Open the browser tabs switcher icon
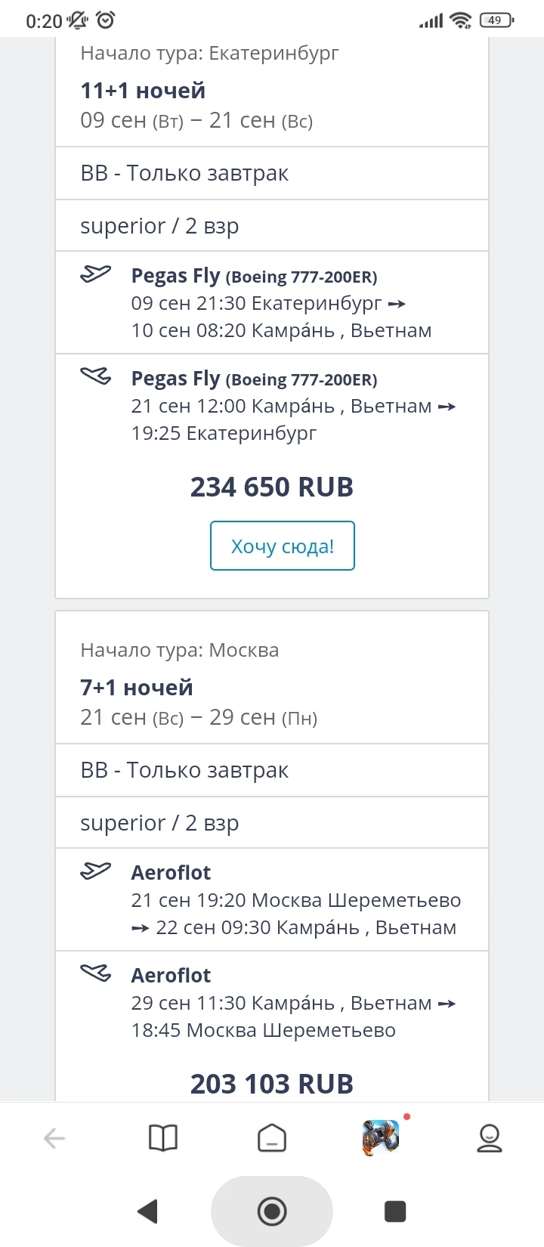 272,1137
